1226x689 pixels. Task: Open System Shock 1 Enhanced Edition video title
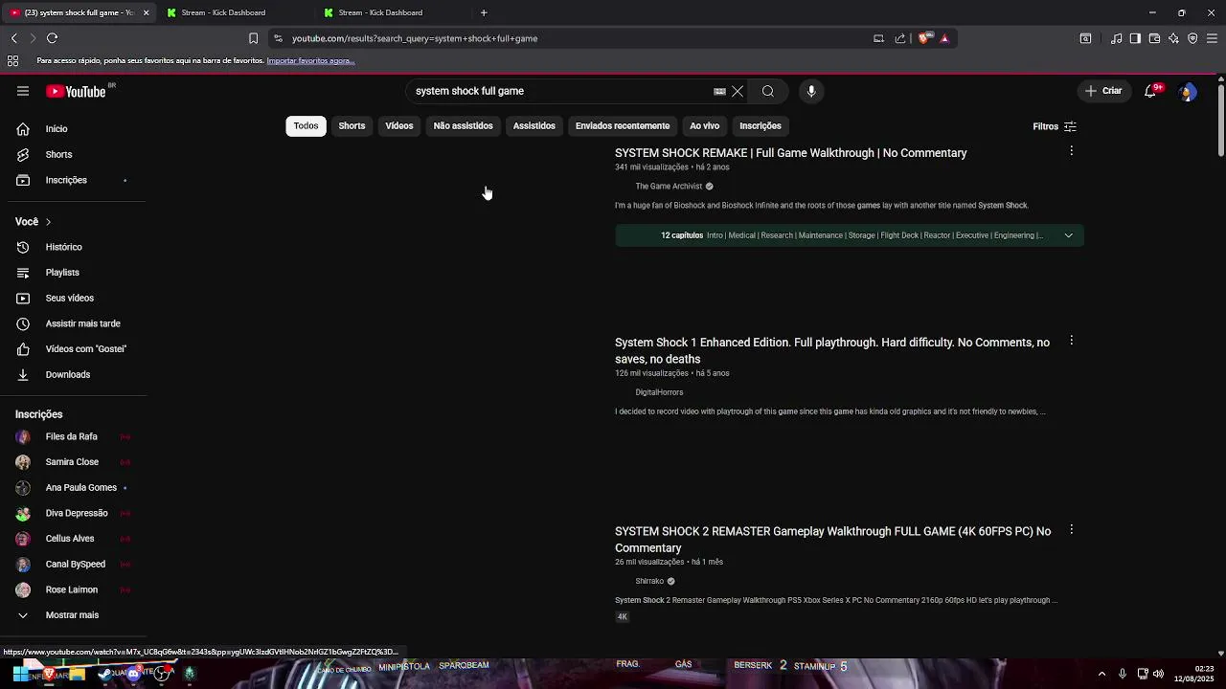[832, 350]
